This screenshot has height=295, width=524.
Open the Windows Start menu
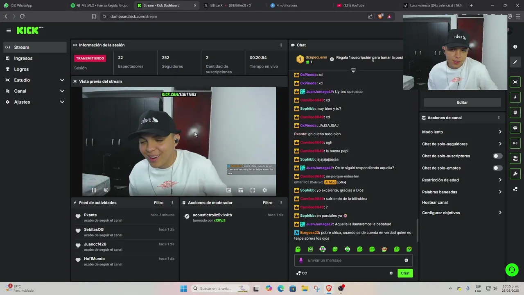click(183, 288)
